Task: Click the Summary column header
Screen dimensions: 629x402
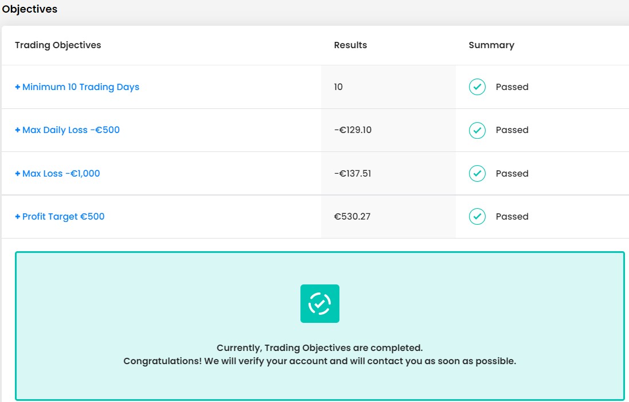Action: pos(491,45)
